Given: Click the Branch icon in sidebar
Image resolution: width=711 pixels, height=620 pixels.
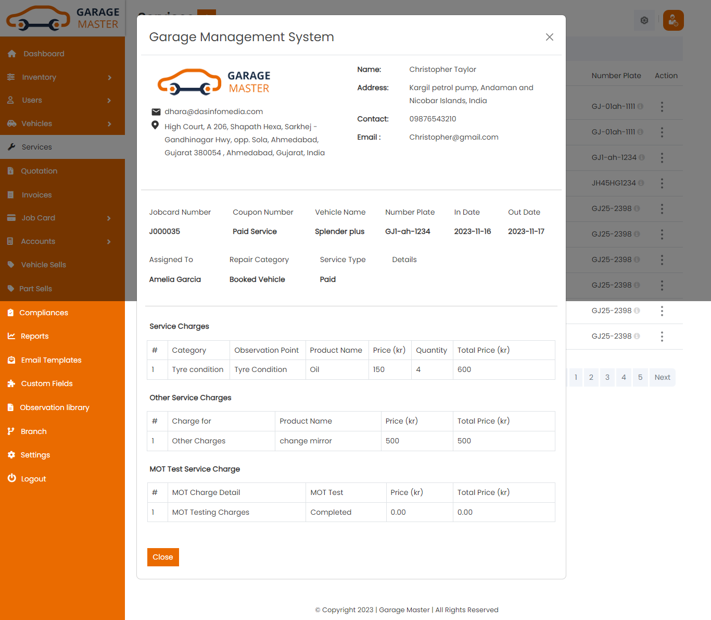Looking at the screenshot, I should 11,431.
